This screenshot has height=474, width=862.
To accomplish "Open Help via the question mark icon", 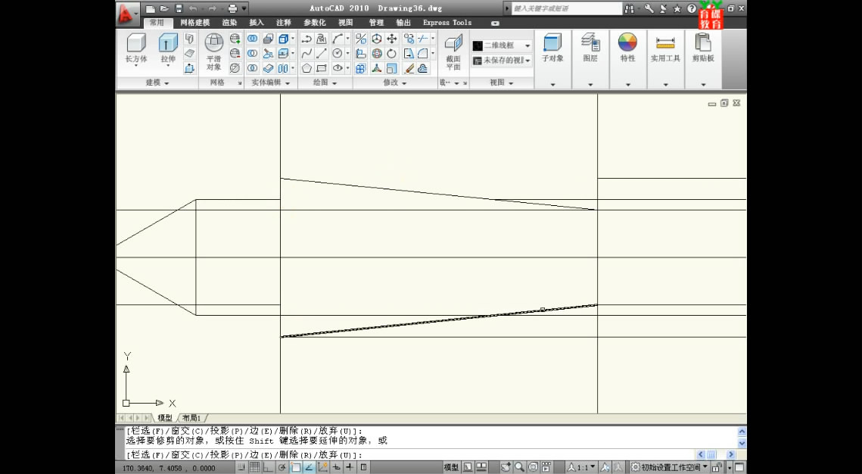I will [692, 8].
